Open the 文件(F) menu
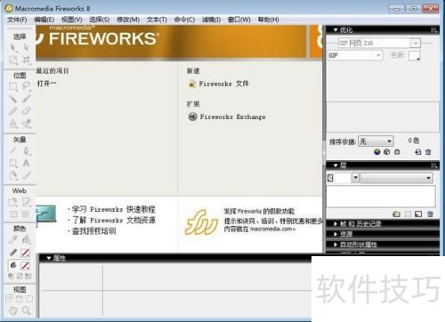 click(x=17, y=20)
